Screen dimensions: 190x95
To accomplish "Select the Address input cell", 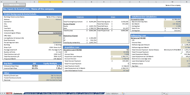I will click(x=50, y=19).
